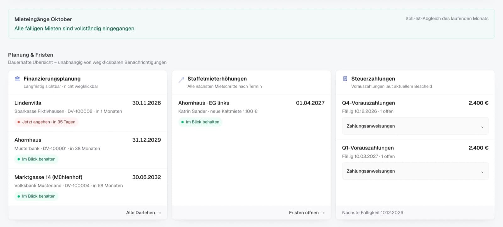Viewport: 503px width, 227px height.
Task: Click the Q1-Vorauszahlungen title
Action: (368, 148)
